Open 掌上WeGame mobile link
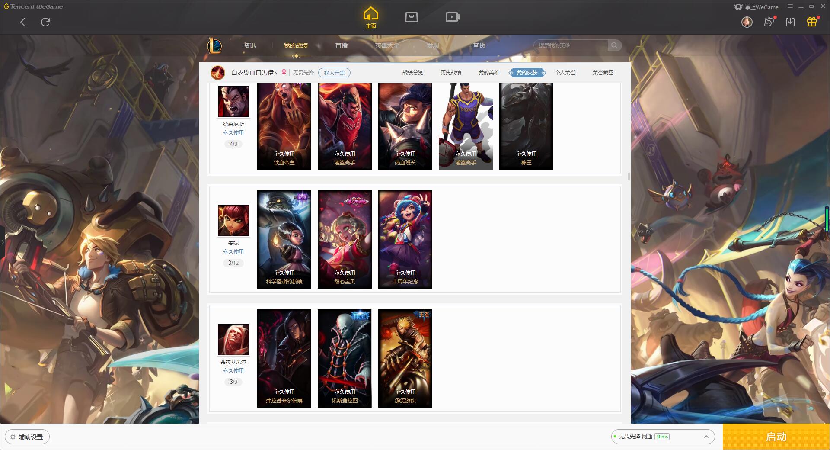 [x=756, y=7]
